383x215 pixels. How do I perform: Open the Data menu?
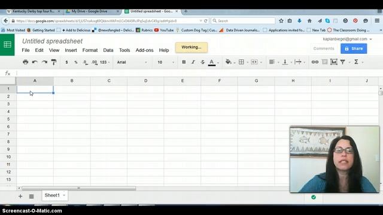pos(108,50)
